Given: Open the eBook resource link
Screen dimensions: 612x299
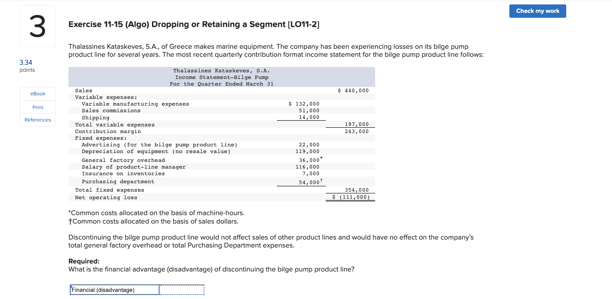Looking at the screenshot, I should coord(37,94).
